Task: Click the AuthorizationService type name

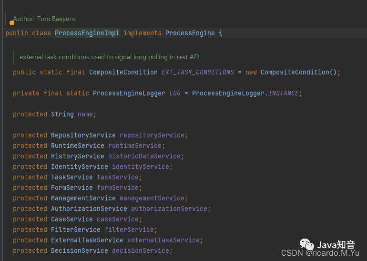Action: click(x=89, y=209)
